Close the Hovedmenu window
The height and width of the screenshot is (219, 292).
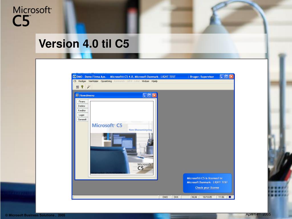[x=154, y=95]
